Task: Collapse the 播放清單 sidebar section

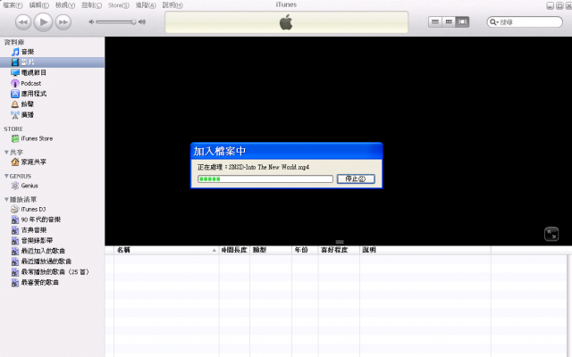Action: click(x=6, y=200)
